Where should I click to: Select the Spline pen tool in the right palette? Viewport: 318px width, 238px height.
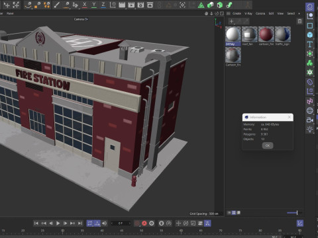tap(310, 16)
